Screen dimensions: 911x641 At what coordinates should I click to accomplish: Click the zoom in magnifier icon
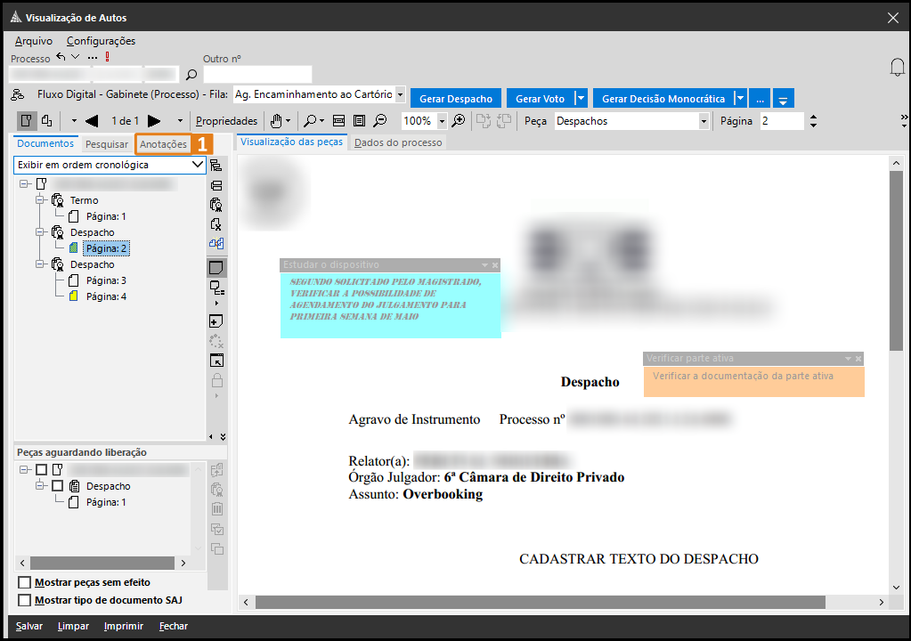coord(459,121)
